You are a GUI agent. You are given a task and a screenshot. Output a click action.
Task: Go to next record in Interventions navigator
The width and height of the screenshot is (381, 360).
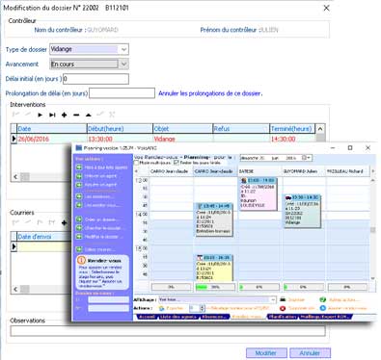click(40, 115)
